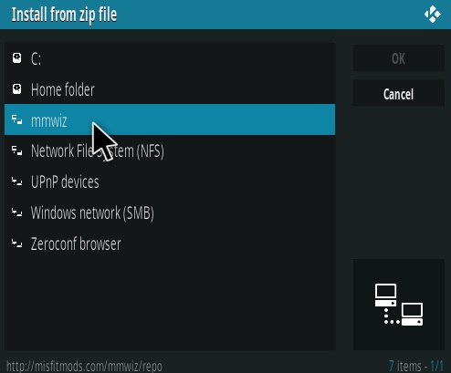The width and height of the screenshot is (451, 373).
Task: Click the drive icon beside C:
Action: coord(17,57)
